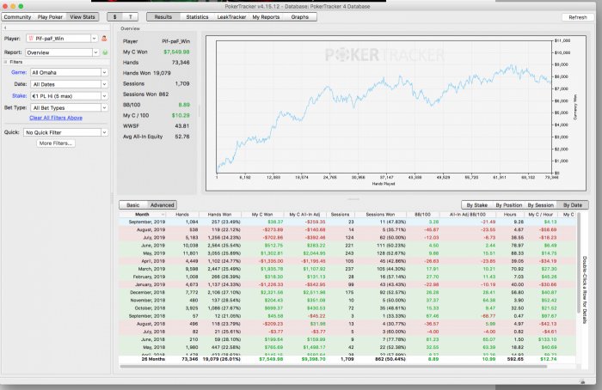Open the Report dropdown showing Overview
Image resolution: width=602 pixels, height=390 pixels.
click(62, 52)
